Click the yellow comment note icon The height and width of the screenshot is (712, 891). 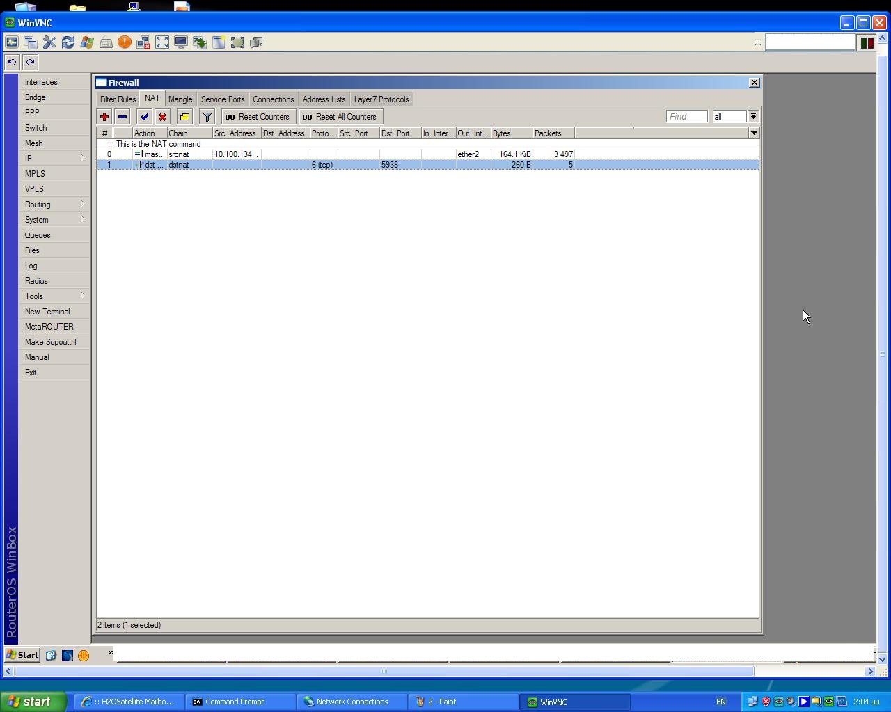coord(184,117)
